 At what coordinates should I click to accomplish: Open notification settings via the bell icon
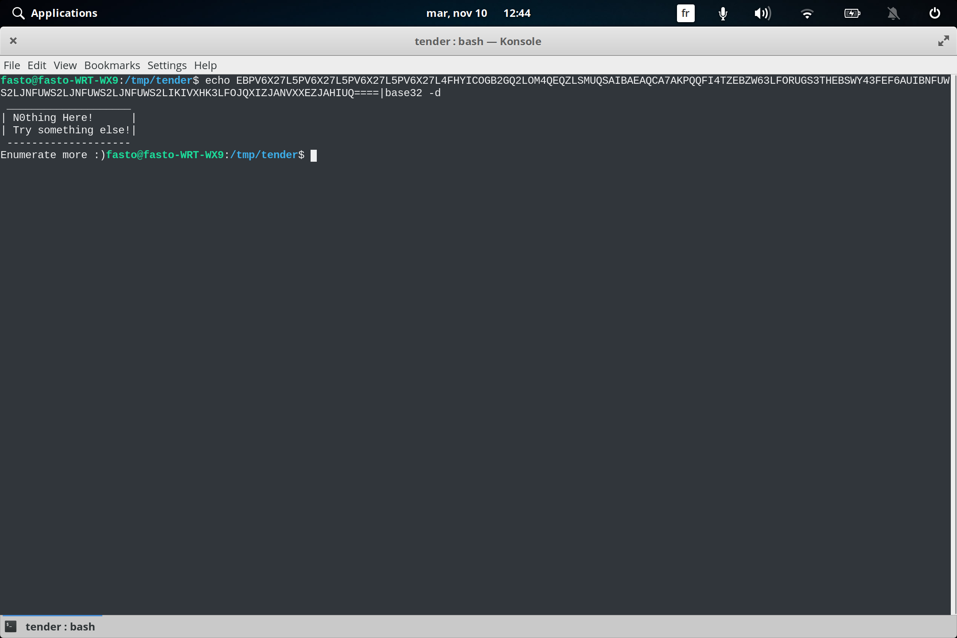(893, 13)
